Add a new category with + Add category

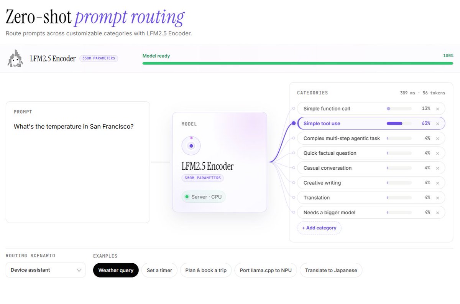pyautogui.click(x=319, y=228)
